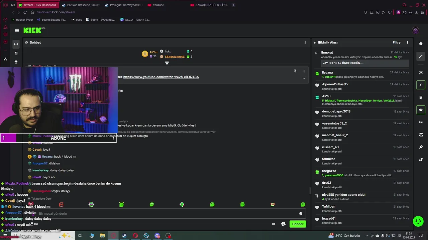Click the heart bookmark icon in toolbar

pos(390,12)
